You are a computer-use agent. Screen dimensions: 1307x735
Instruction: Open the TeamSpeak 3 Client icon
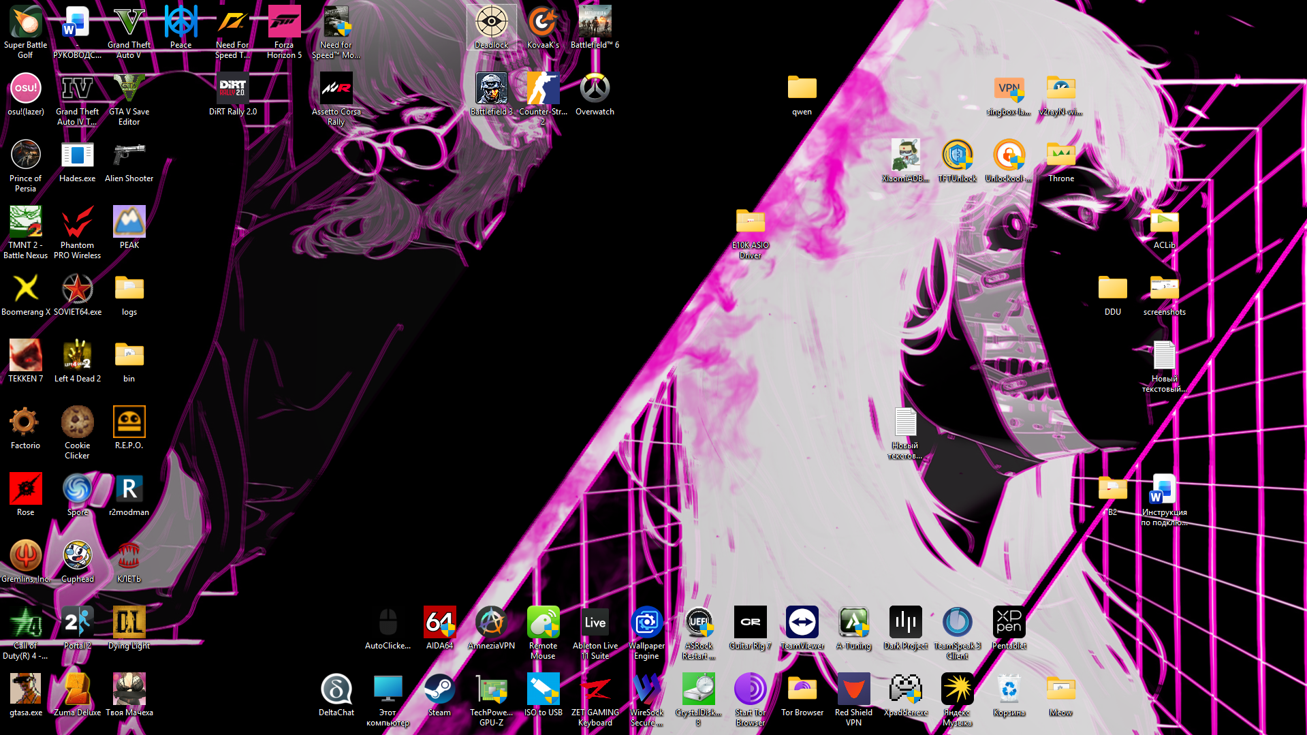(958, 632)
